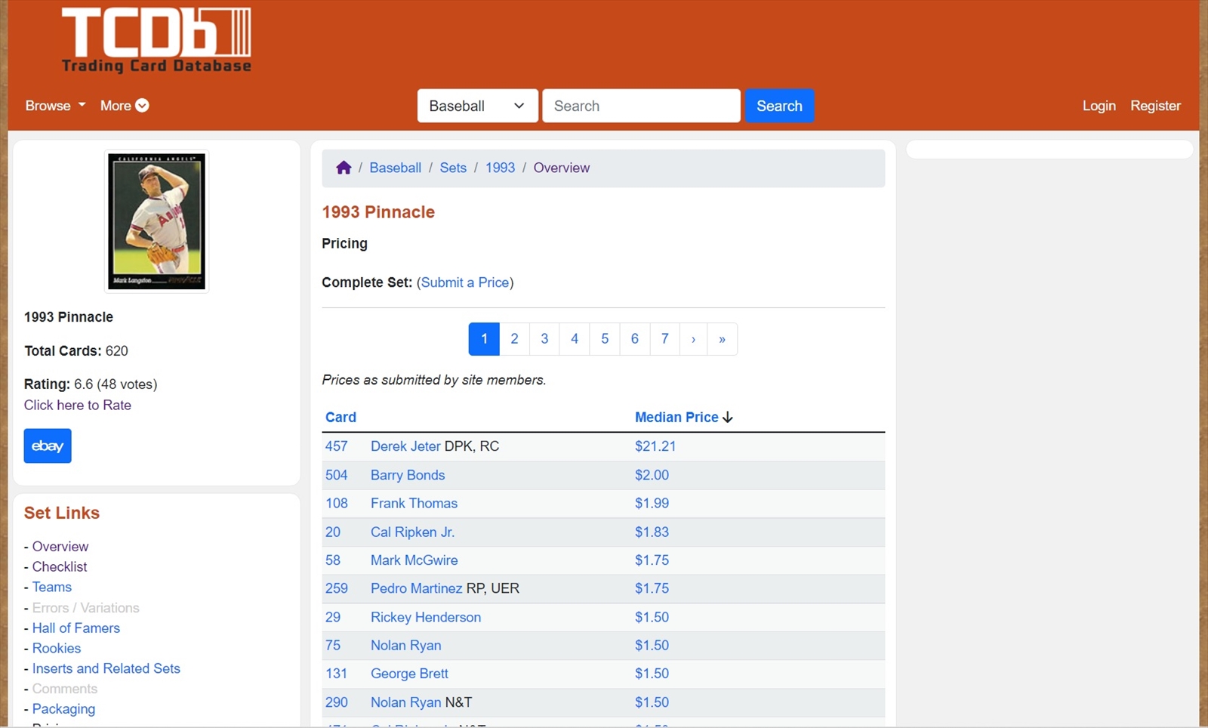Viewport: 1208px width, 728px height.
Task: Open Sets in the breadcrumb
Action: 453,168
